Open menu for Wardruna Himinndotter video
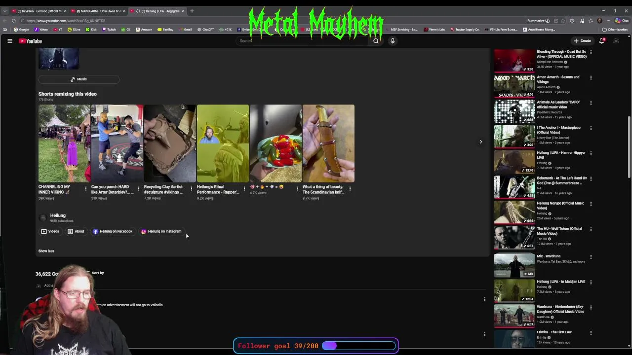The image size is (632, 355). 591,308
